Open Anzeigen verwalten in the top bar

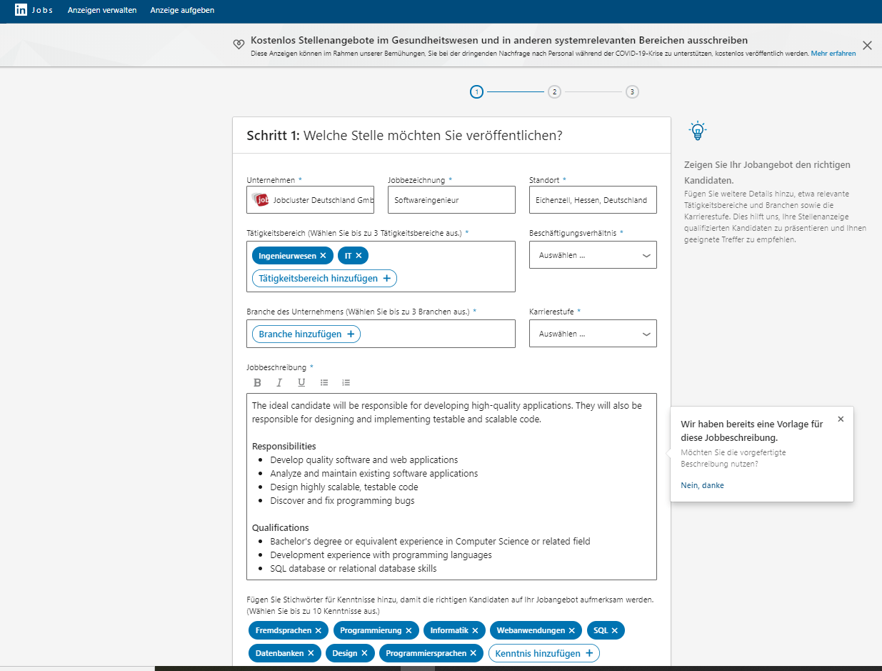[x=101, y=10]
